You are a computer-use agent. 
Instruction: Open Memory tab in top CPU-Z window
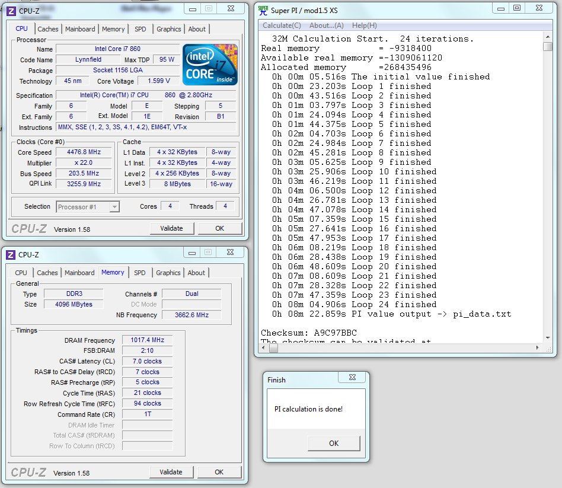[113, 29]
